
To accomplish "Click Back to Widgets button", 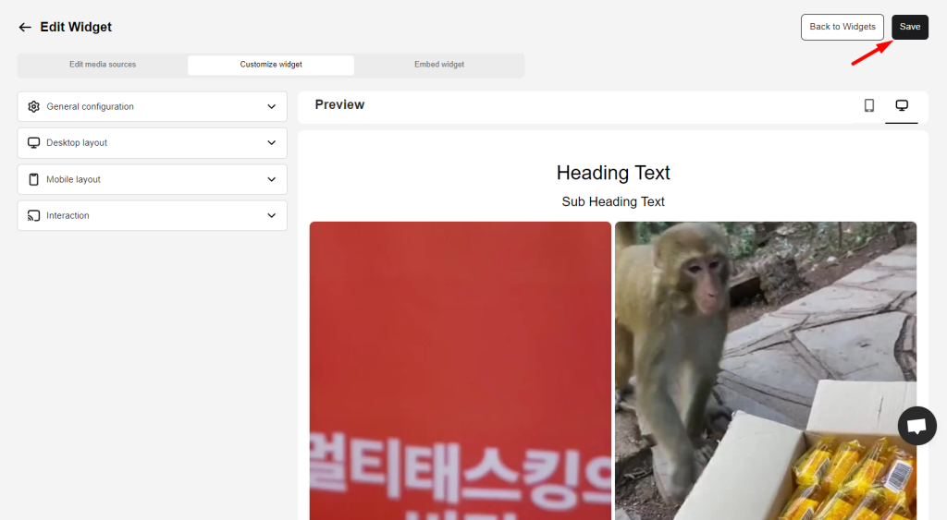I will click(842, 27).
